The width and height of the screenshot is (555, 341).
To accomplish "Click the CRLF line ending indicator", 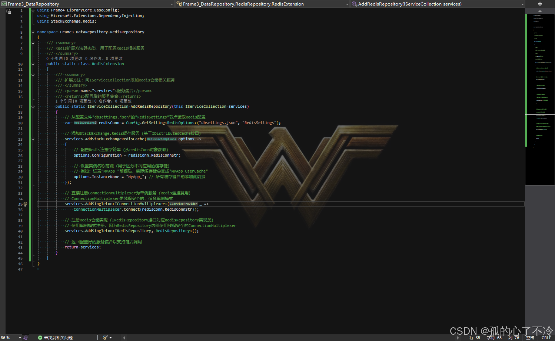I will tap(546, 338).
